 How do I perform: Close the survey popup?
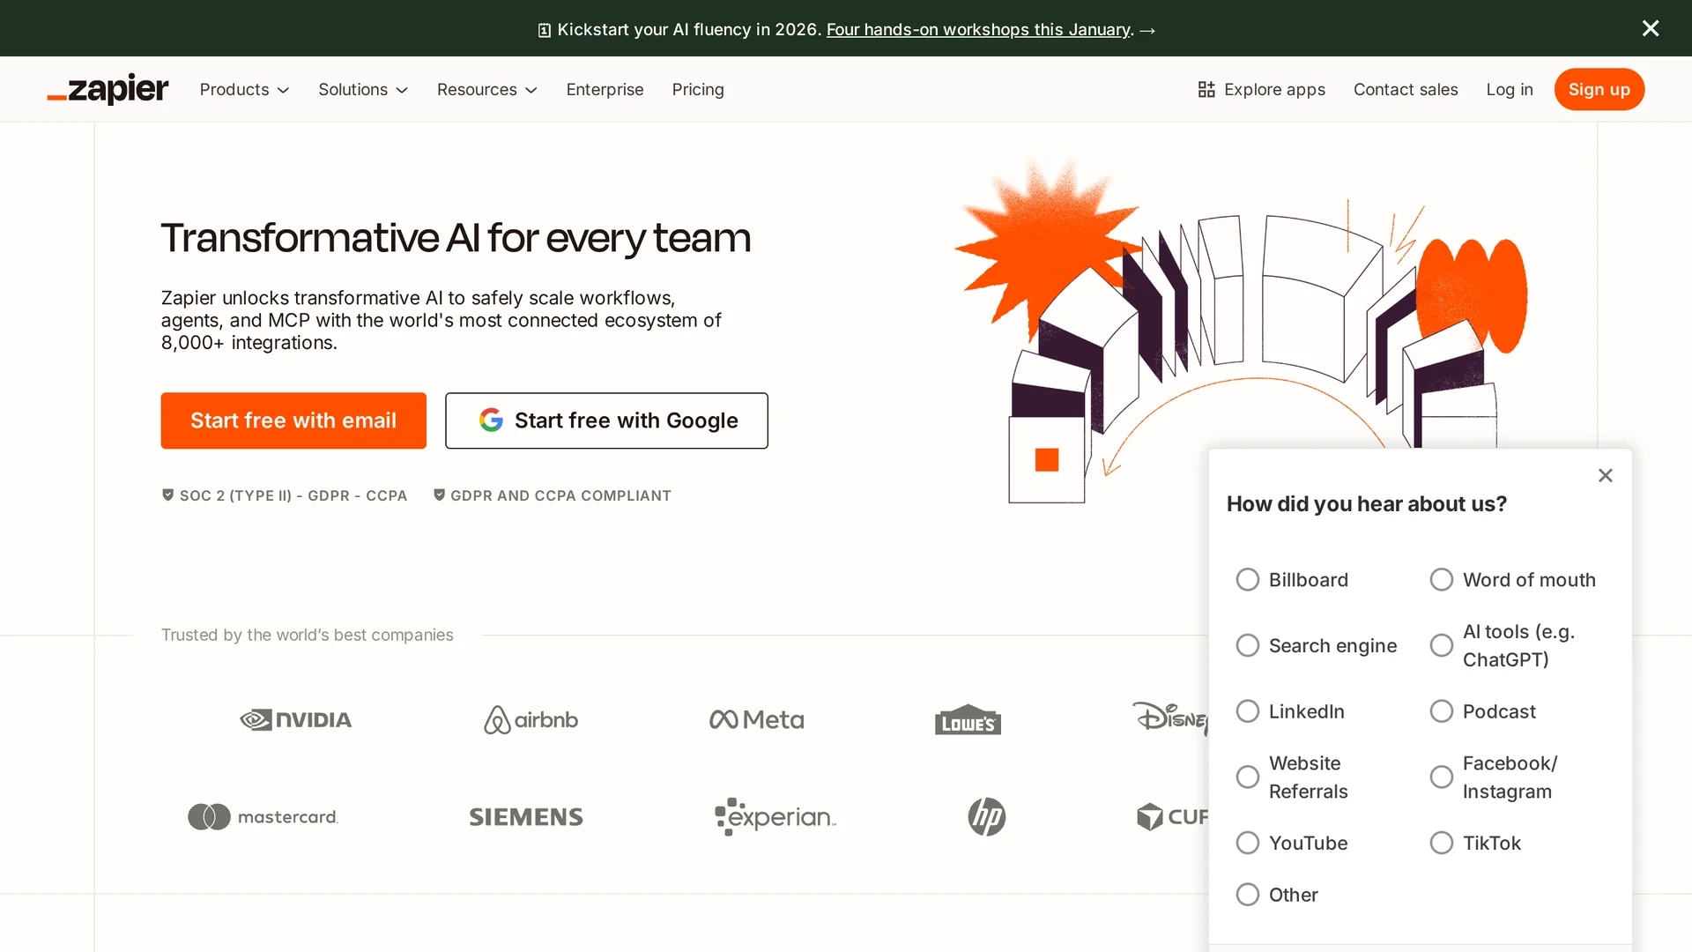(1606, 476)
